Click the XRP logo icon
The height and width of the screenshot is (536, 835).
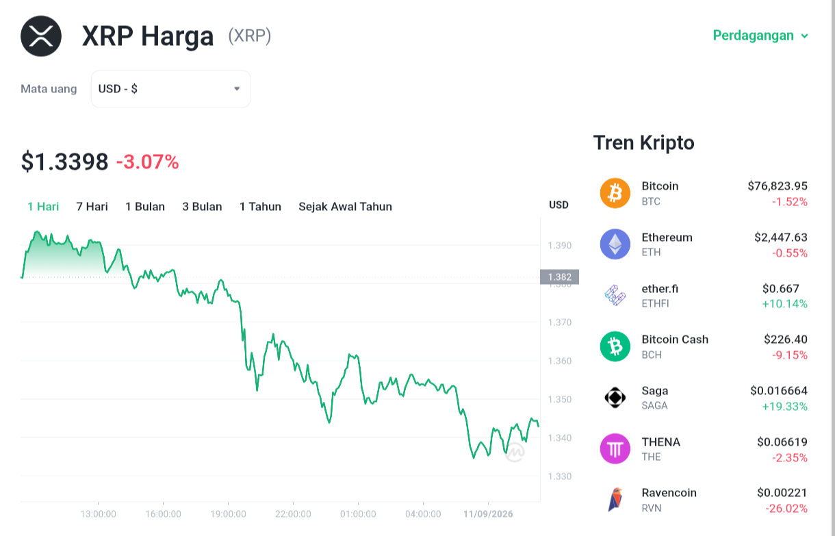41,36
